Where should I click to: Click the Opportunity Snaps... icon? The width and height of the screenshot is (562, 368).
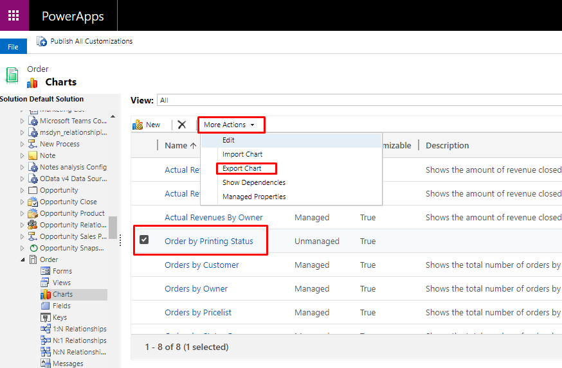click(x=33, y=248)
